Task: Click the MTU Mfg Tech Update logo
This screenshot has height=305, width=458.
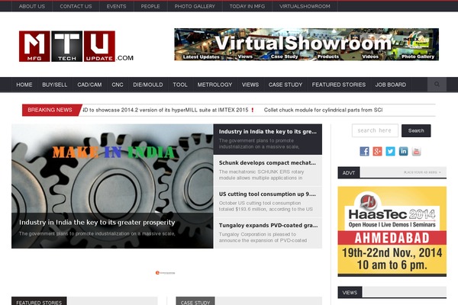Action: pyautogui.click(x=76, y=46)
